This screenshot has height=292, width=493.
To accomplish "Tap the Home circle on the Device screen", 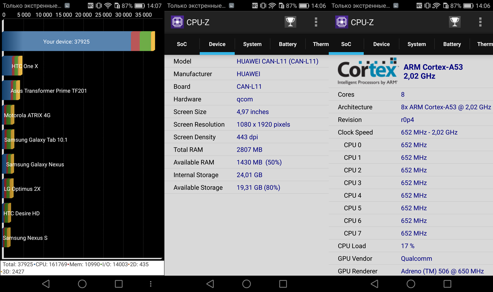I will [246, 284].
